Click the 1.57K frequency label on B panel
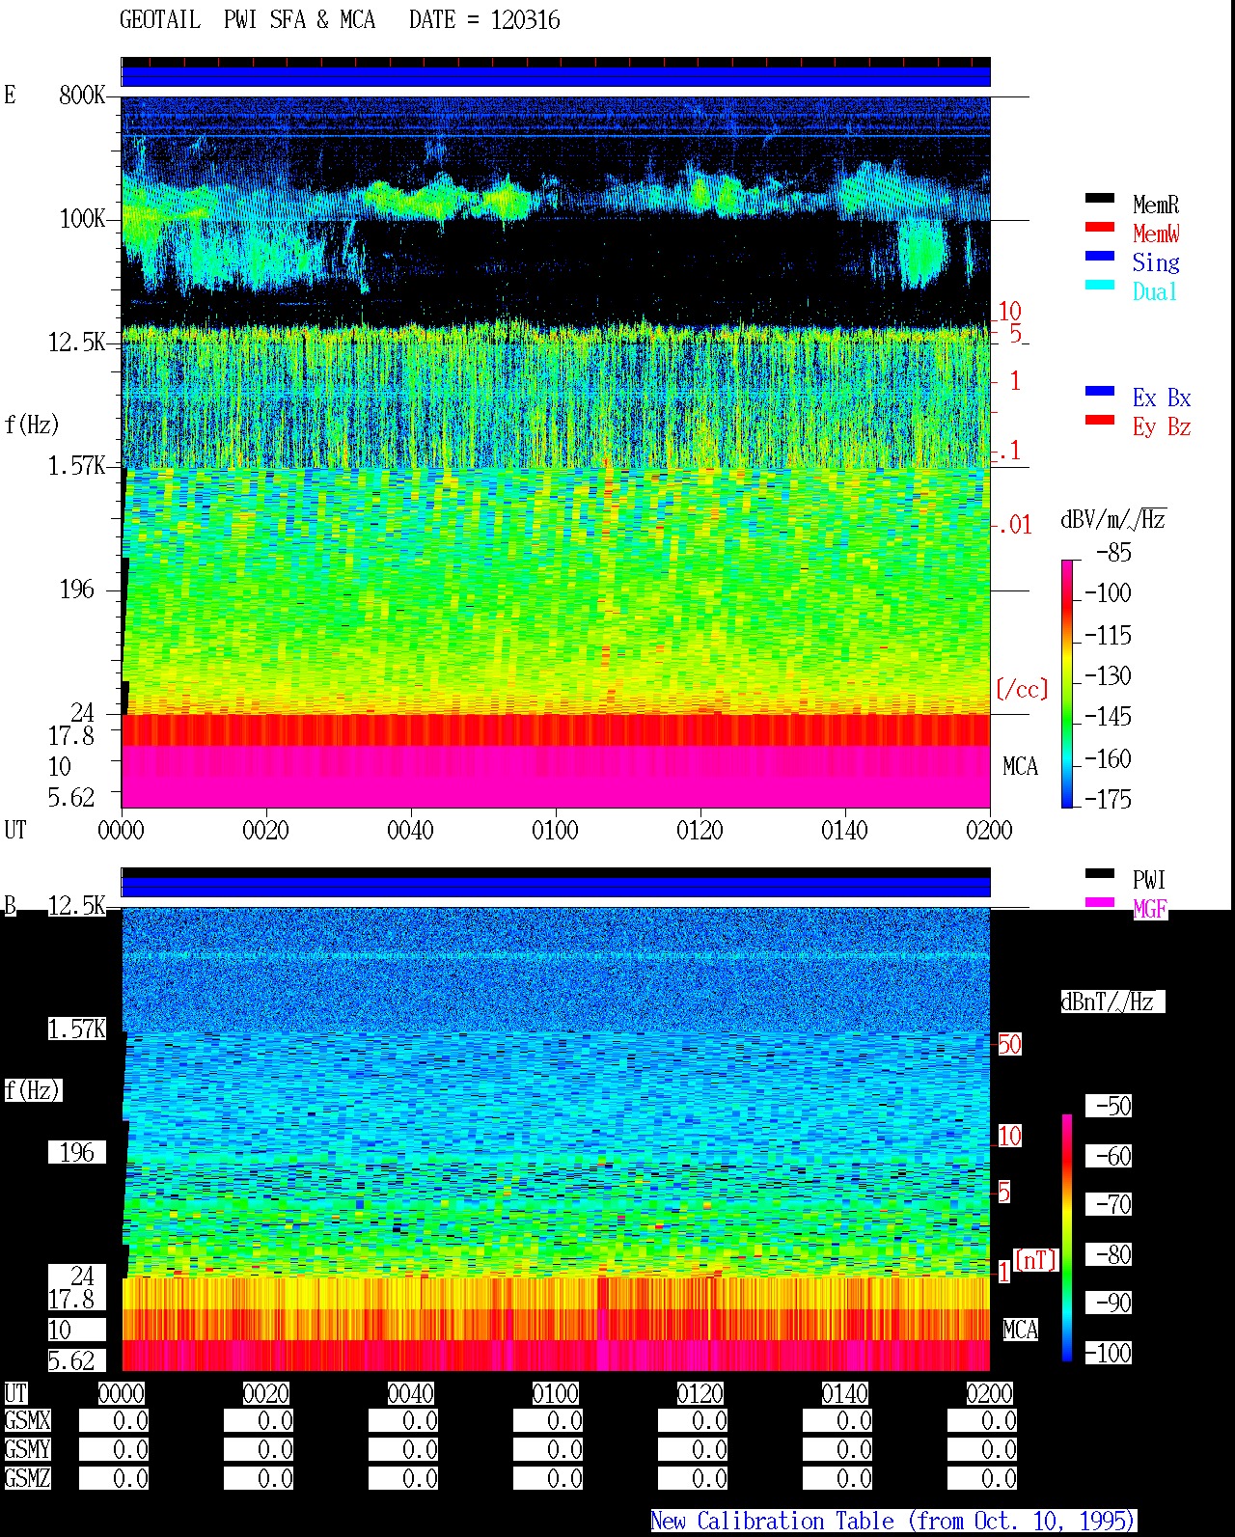 click(x=77, y=1029)
